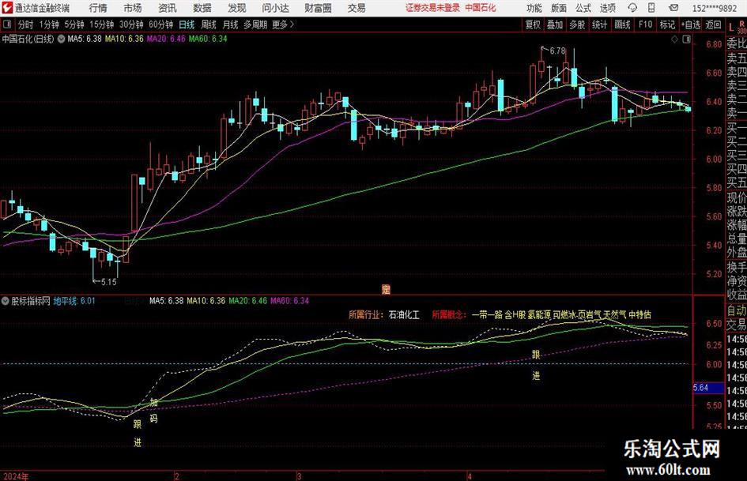Click the 2024年 label on time axis
This screenshot has width=747, height=481.
pos(15,476)
